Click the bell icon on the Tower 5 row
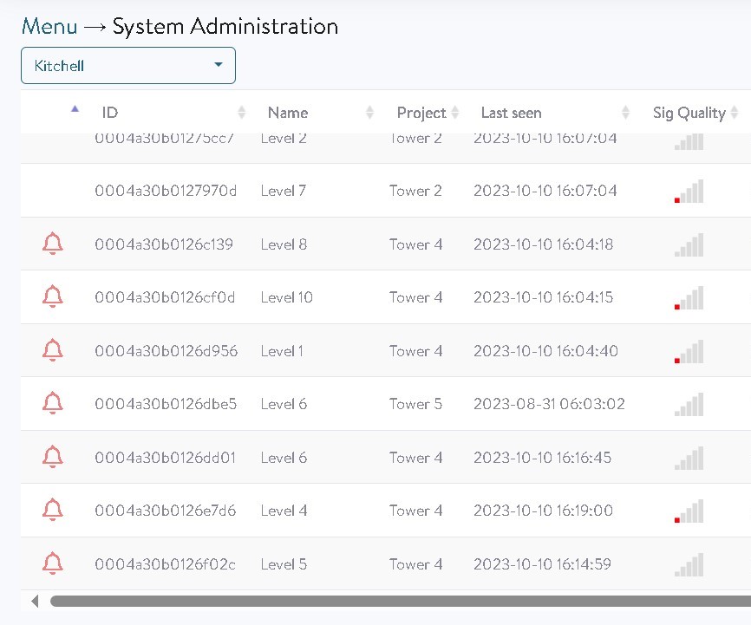The image size is (751, 625). (x=53, y=404)
